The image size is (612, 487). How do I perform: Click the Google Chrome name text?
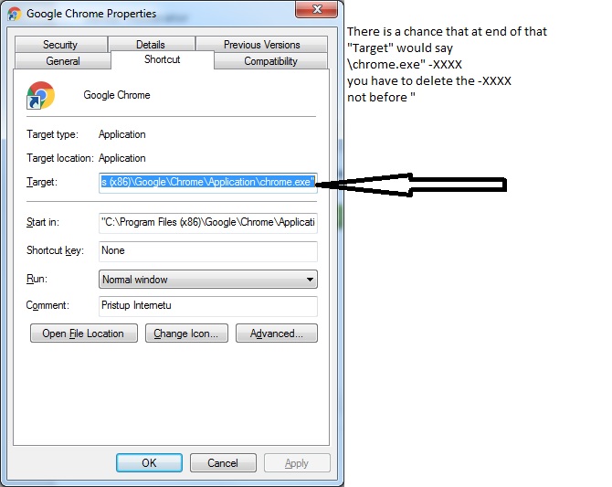[117, 95]
